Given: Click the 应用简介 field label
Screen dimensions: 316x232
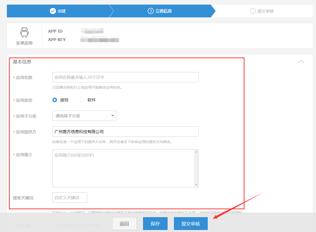Looking at the screenshot, I should pyautogui.click(x=24, y=155).
